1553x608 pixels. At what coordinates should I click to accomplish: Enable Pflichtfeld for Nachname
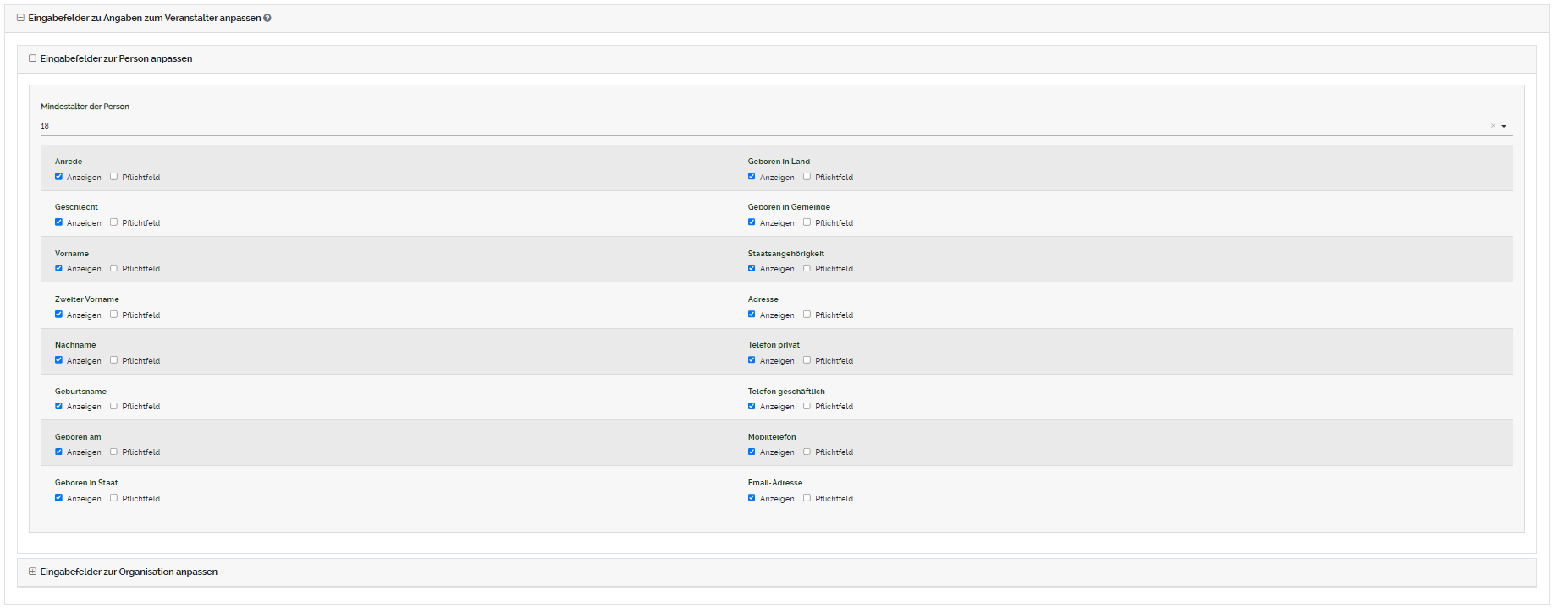[x=113, y=360]
